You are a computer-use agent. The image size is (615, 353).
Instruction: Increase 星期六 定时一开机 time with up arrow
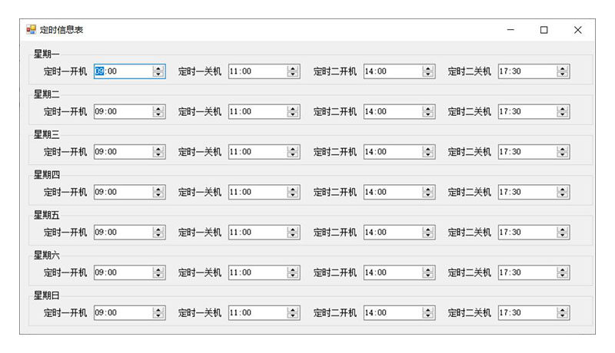click(158, 269)
